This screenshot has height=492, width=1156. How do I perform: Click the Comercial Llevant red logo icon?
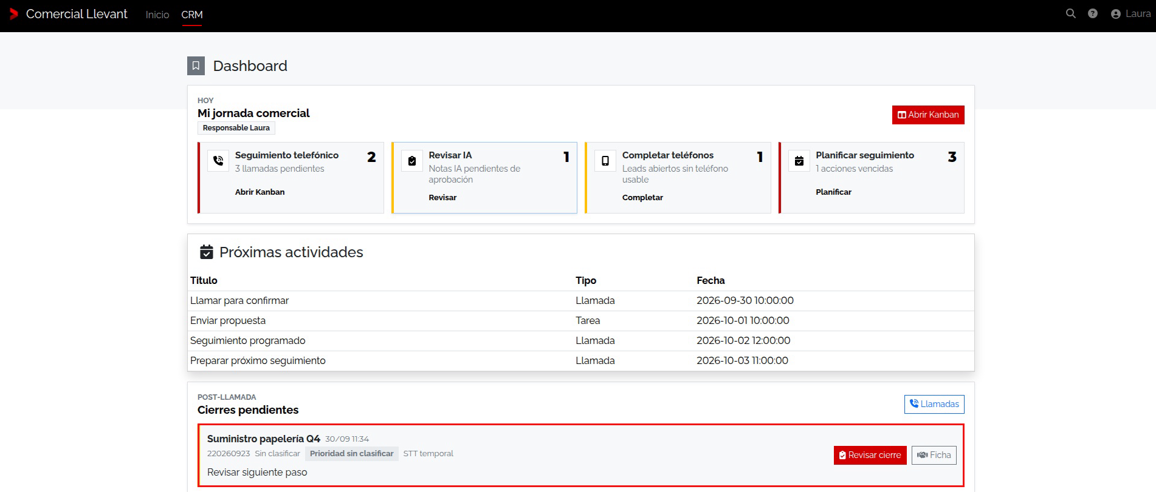tap(13, 14)
